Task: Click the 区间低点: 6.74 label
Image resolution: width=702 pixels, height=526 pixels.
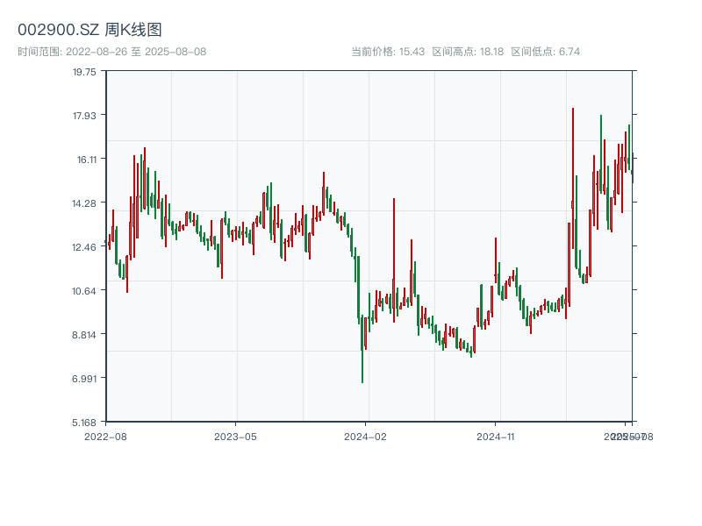Action: [x=545, y=52]
